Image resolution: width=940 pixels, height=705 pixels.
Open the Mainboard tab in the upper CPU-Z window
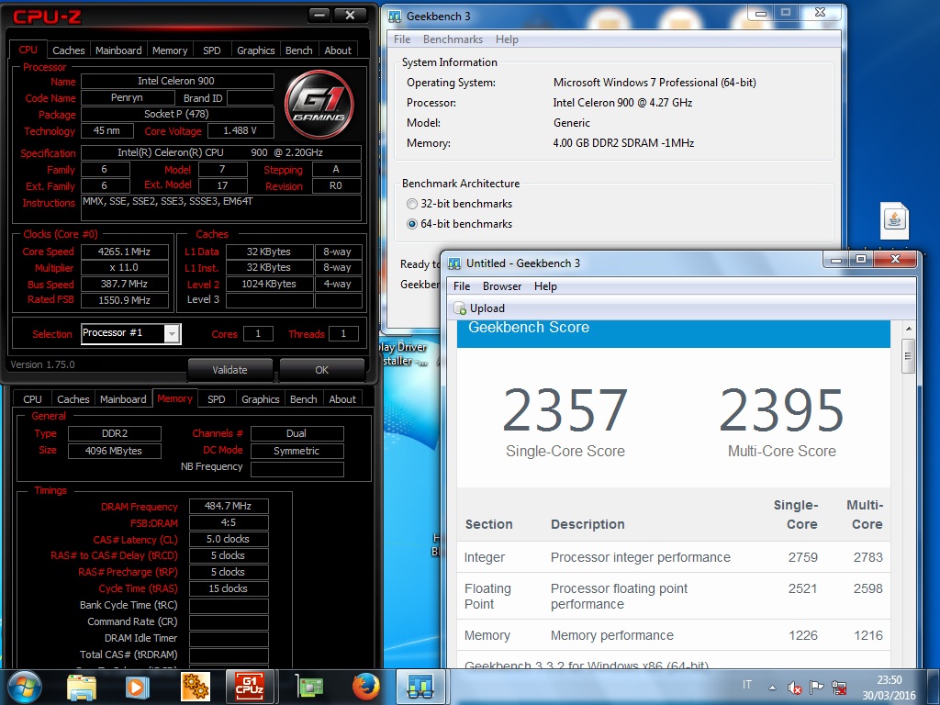click(x=118, y=50)
